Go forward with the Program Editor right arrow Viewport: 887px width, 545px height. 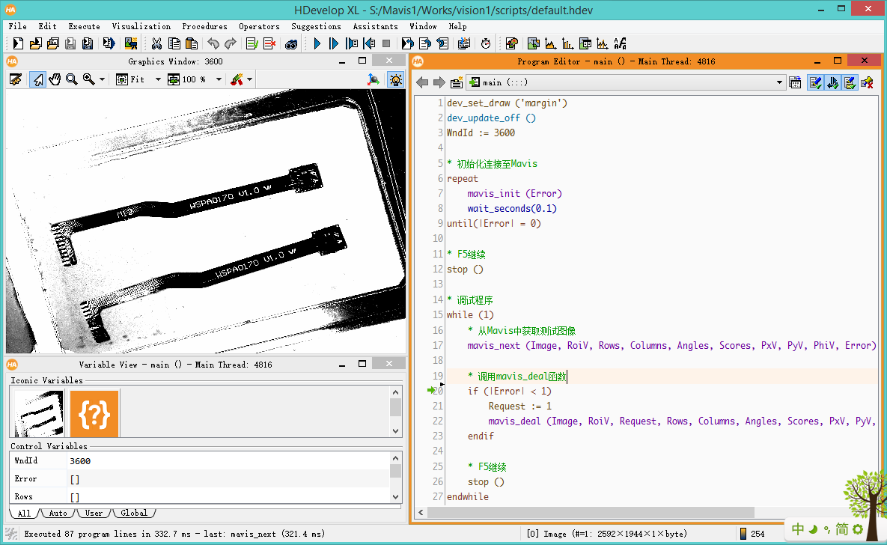coord(439,82)
